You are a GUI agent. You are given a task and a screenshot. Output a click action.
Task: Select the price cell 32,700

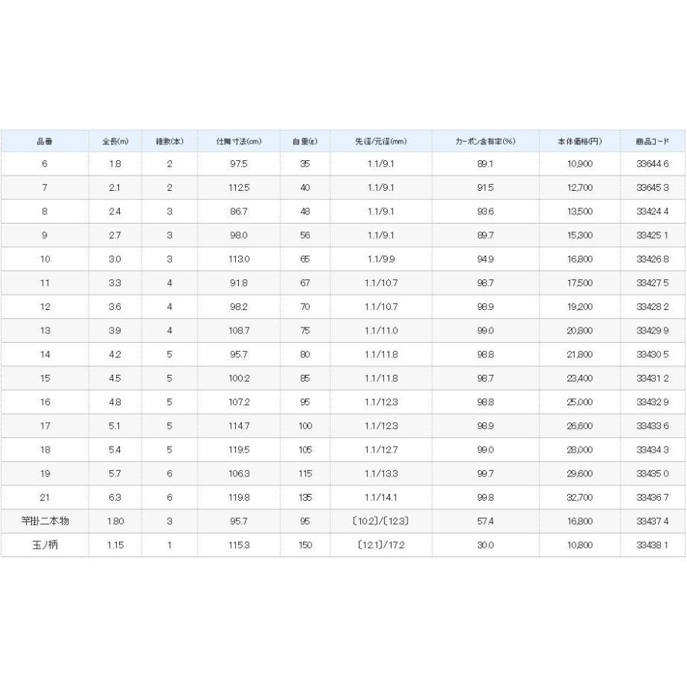(579, 498)
